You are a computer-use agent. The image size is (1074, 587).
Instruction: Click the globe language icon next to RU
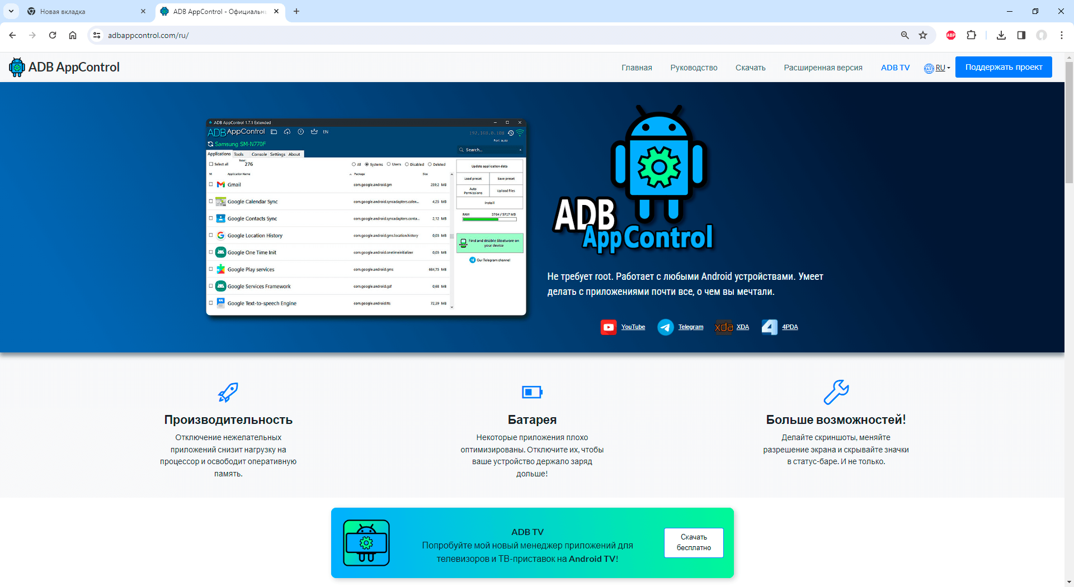coord(929,68)
